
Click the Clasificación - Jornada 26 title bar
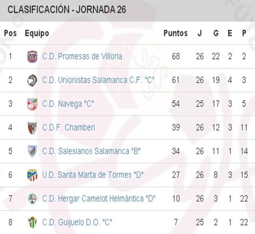point(127,10)
